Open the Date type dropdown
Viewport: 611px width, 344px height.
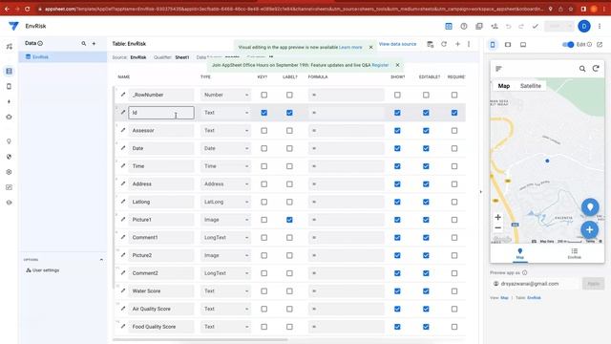pyautogui.click(x=225, y=148)
